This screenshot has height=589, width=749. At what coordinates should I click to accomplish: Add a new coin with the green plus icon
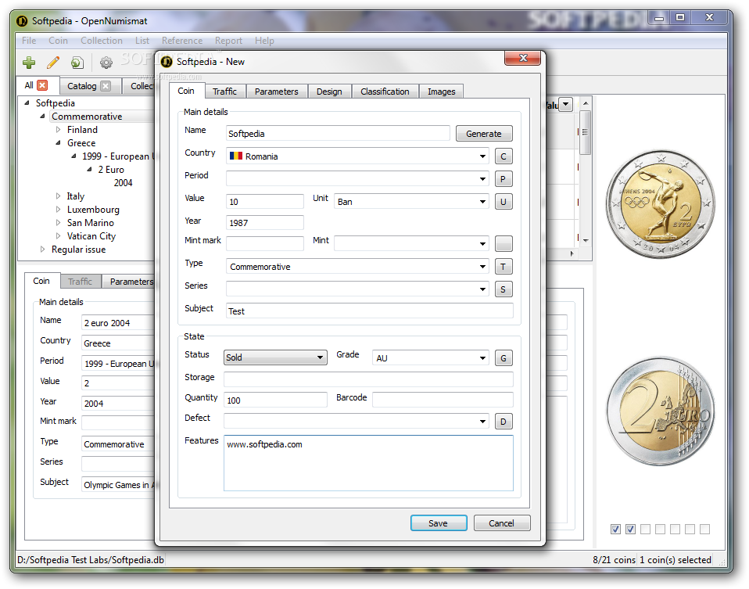pyautogui.click(x=29, y=62)
